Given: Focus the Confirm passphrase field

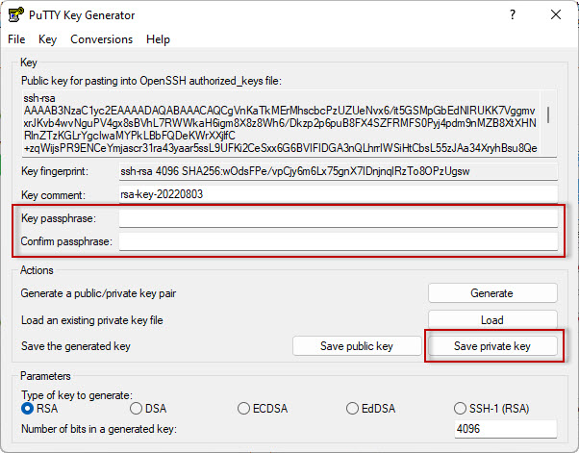Looking at the screenshot, I should click(338, 240).
